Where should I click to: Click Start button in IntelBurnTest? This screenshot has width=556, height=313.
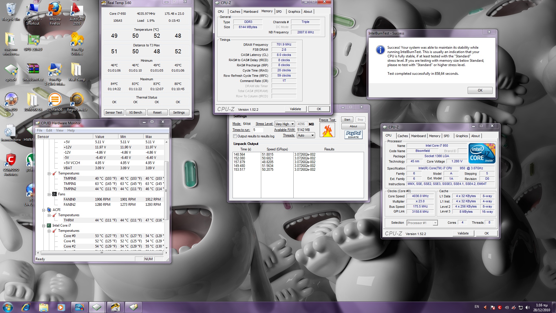point(347,120)
